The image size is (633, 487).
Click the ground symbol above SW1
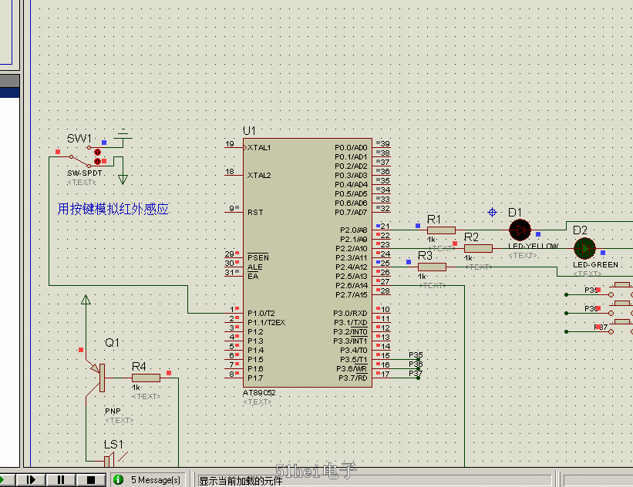coord(123,134)
